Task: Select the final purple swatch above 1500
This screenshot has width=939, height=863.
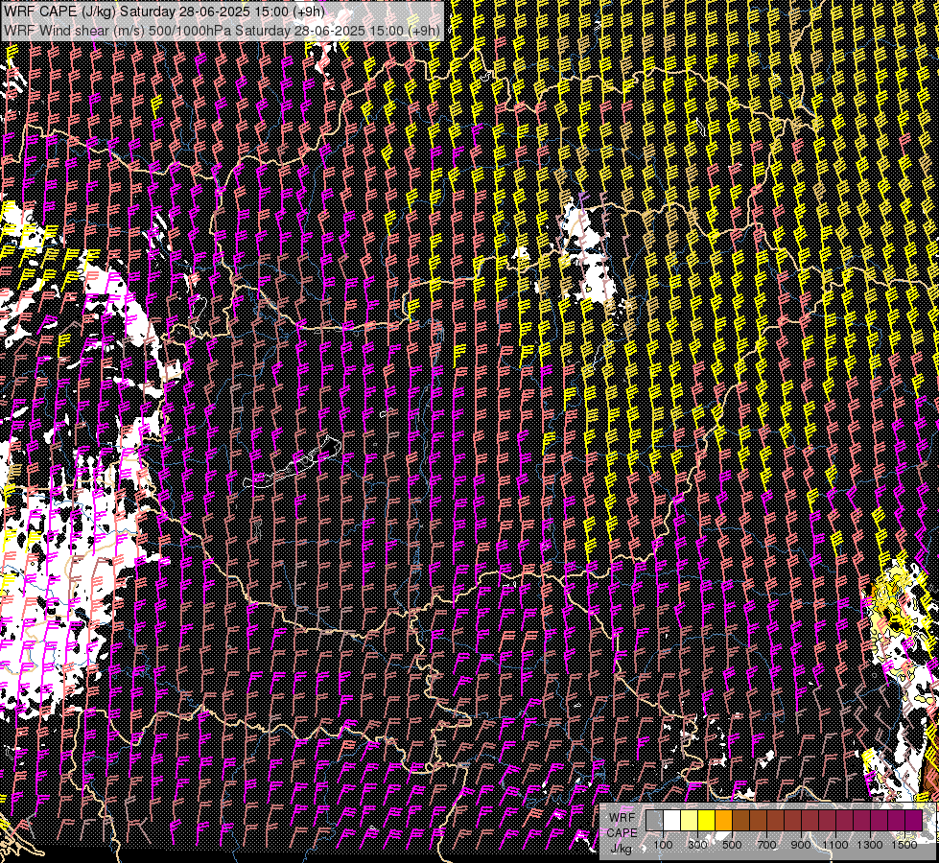Action: (913, 821)
